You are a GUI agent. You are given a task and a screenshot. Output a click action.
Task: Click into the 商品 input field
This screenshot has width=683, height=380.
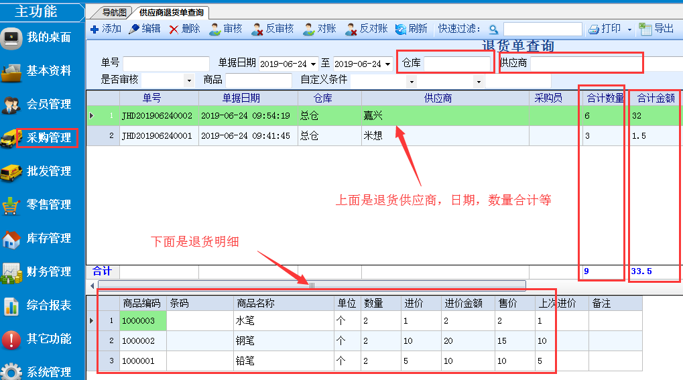[x=259, y=80]
